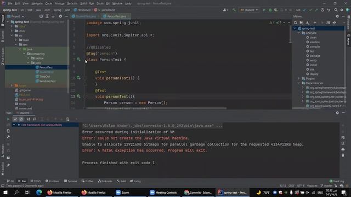The width and height of the screenshot is (351, 197).
Task: Collapse the spring-test root in Project tree
Action: tap(8, 22)
